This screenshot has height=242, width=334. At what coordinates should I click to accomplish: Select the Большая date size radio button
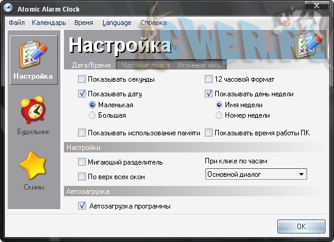(x=92, y=115)
